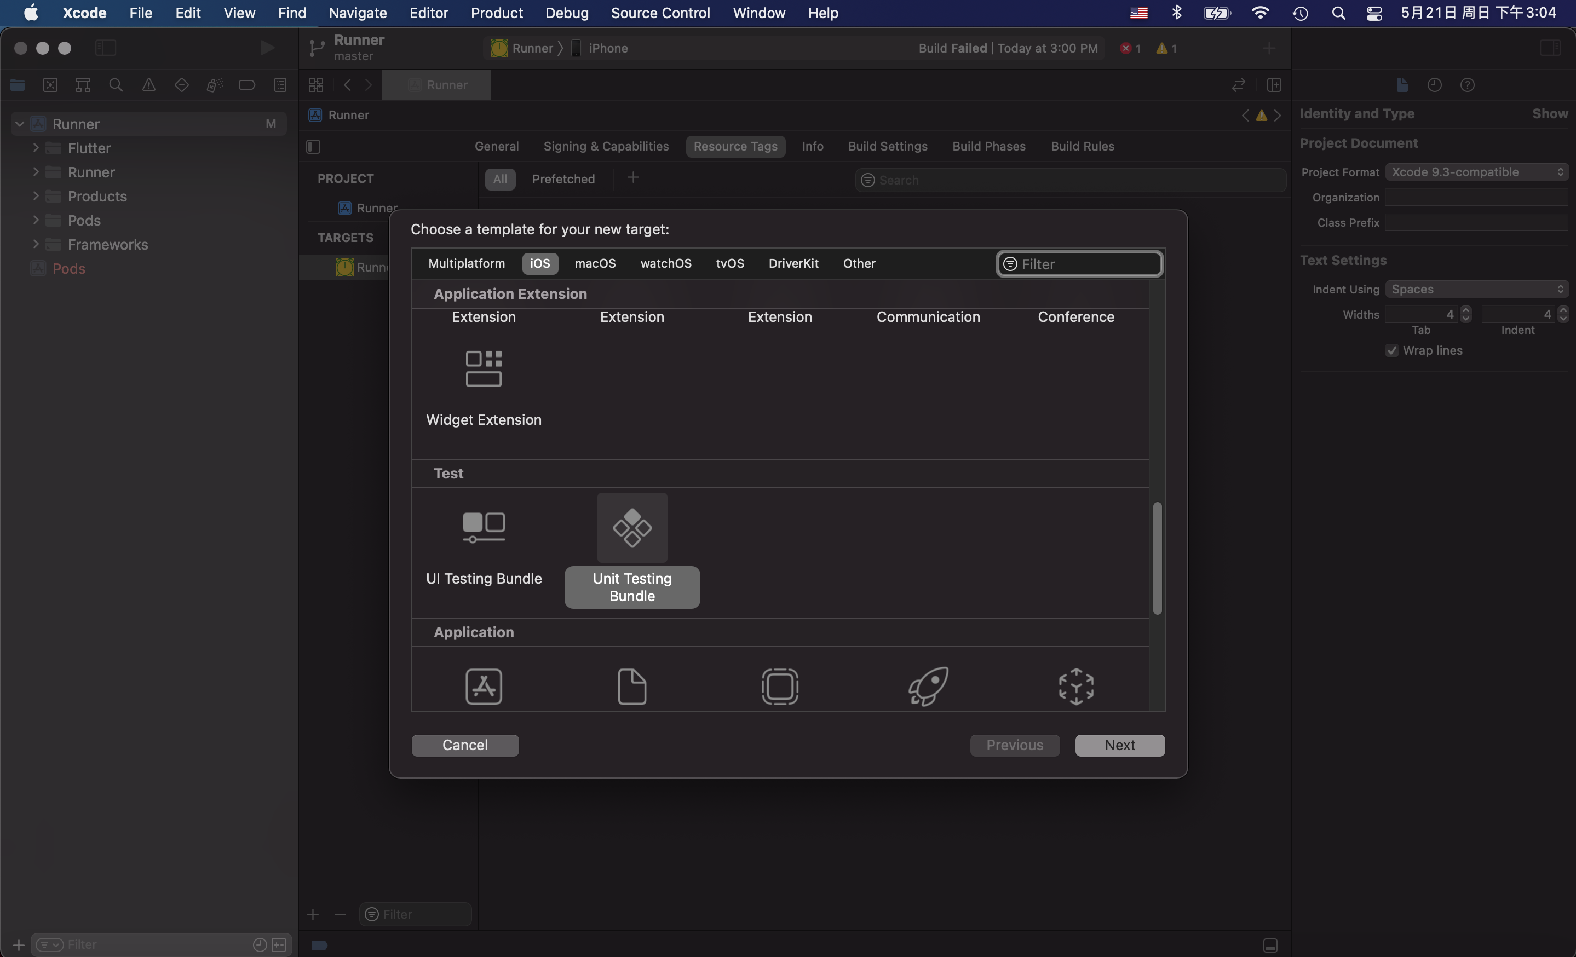This screenshot has width=1576, height=957.
Task: Select the Widget Extension template icon
Action: click(x=484, y=368)
